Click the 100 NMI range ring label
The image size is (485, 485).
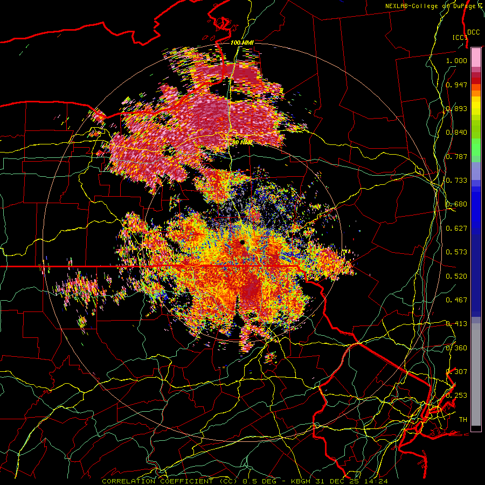click(x=242, y=43)
